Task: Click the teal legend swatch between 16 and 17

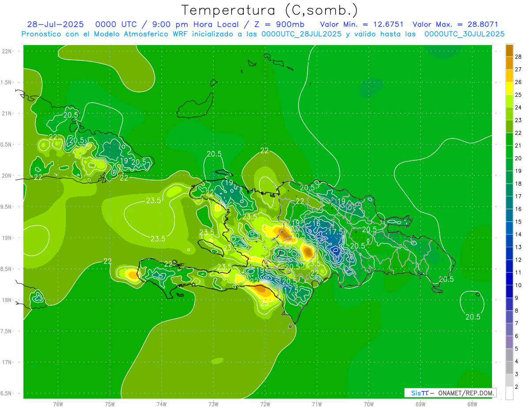Action: (x=509, y=203)
